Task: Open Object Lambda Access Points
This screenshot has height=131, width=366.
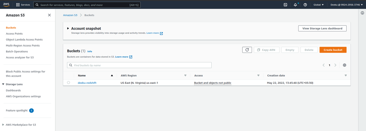Action: [24, 39]
